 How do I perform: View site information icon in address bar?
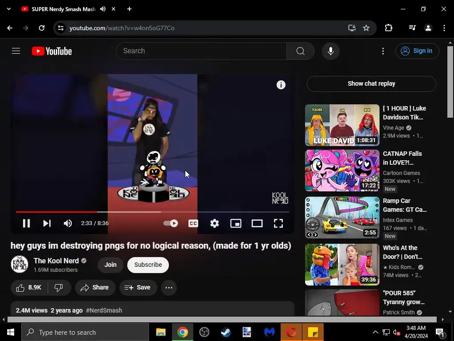tap(60, 28)
